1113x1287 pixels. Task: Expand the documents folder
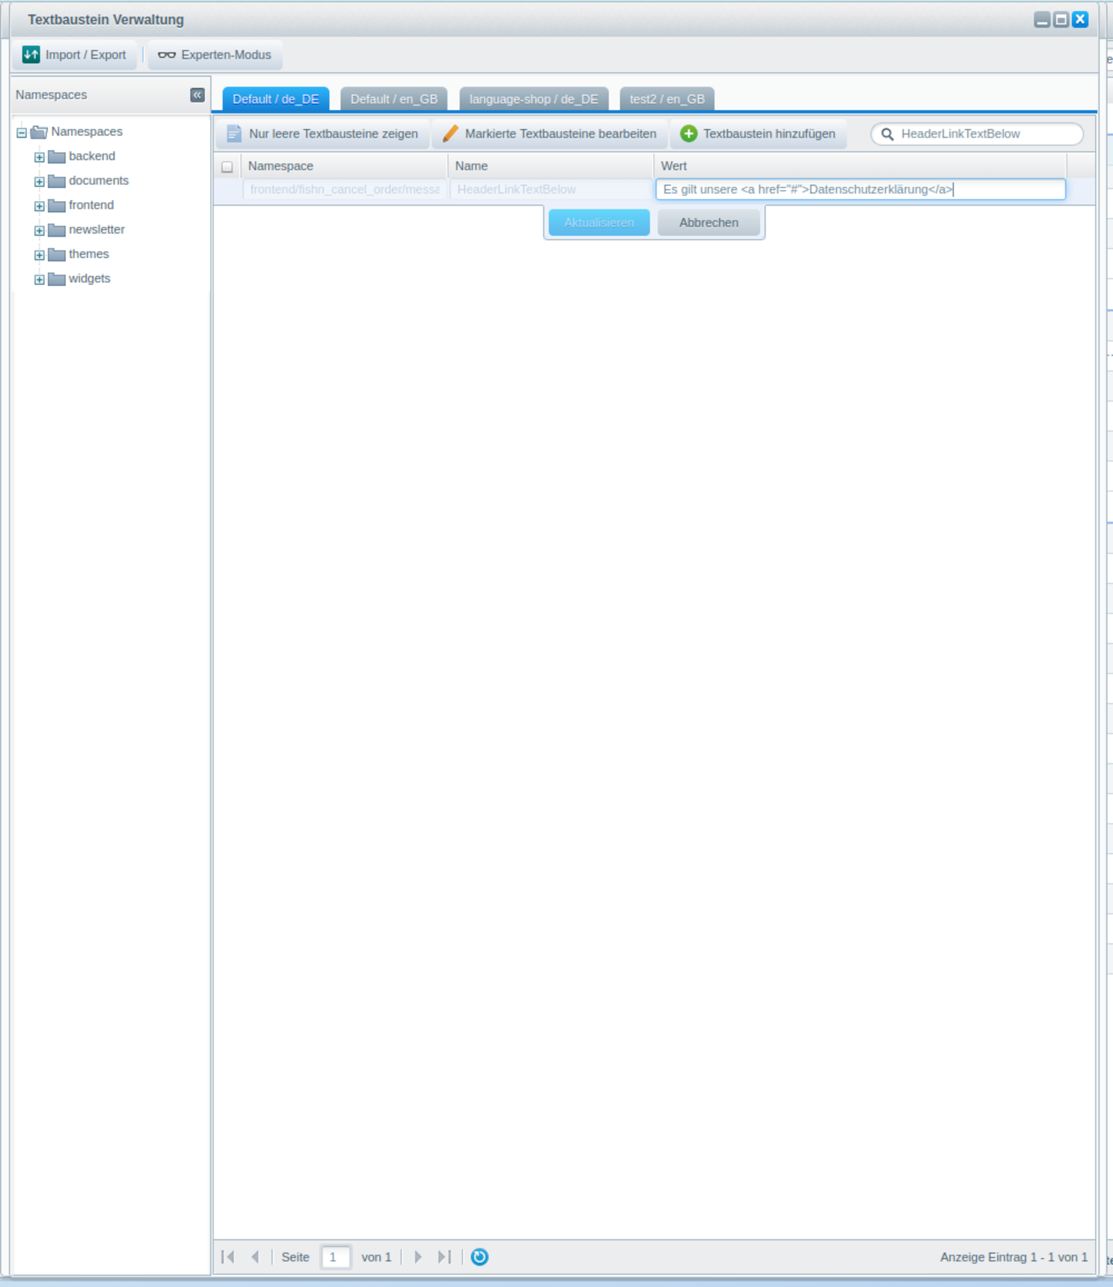[39, 181]
